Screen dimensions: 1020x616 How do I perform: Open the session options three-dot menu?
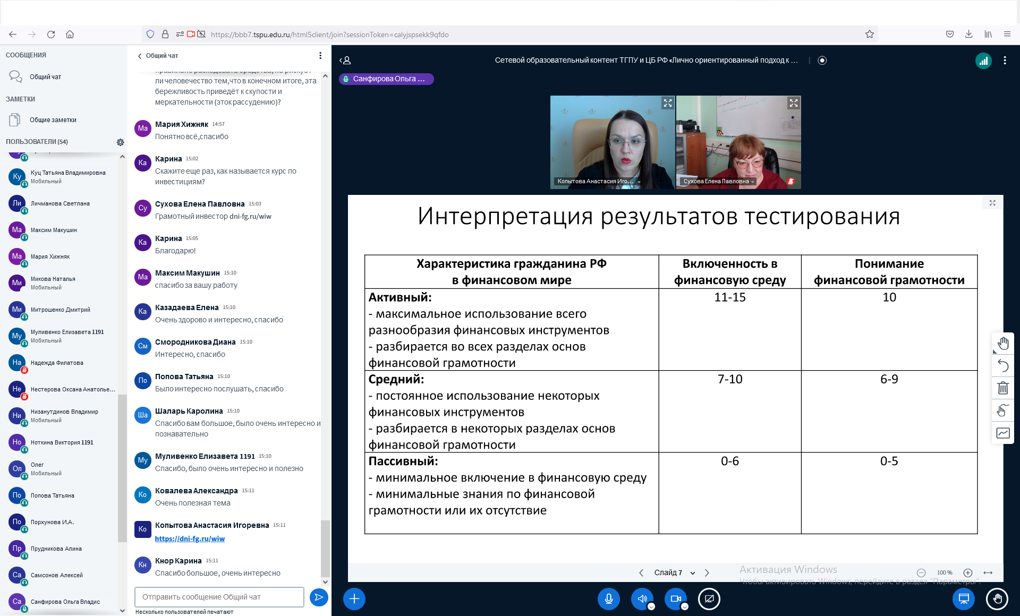pyautogui.click(x=1005, y=61)
